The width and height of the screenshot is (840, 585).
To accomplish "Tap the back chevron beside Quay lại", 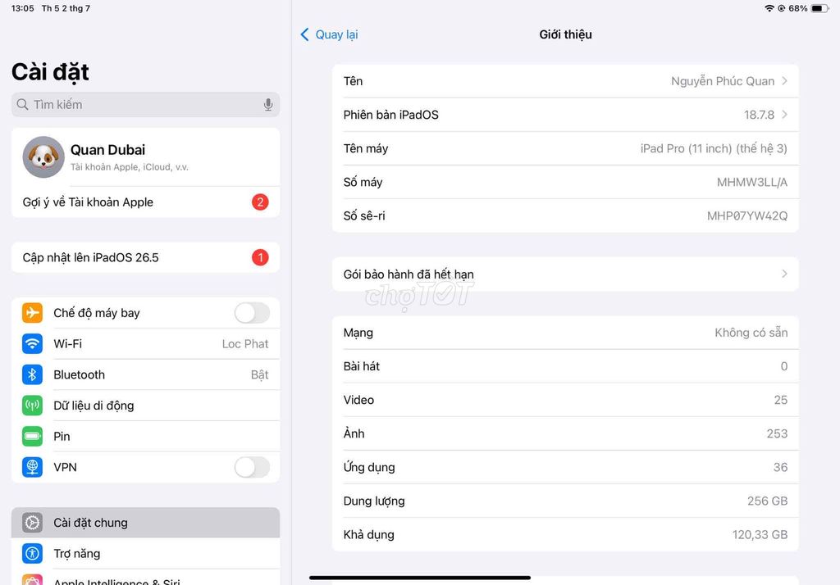I will point(304,34).
